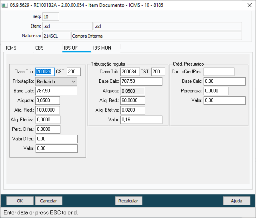Click the 'Tributação regular' group label
Screen dimensions: 256x218
pos(108,64)
